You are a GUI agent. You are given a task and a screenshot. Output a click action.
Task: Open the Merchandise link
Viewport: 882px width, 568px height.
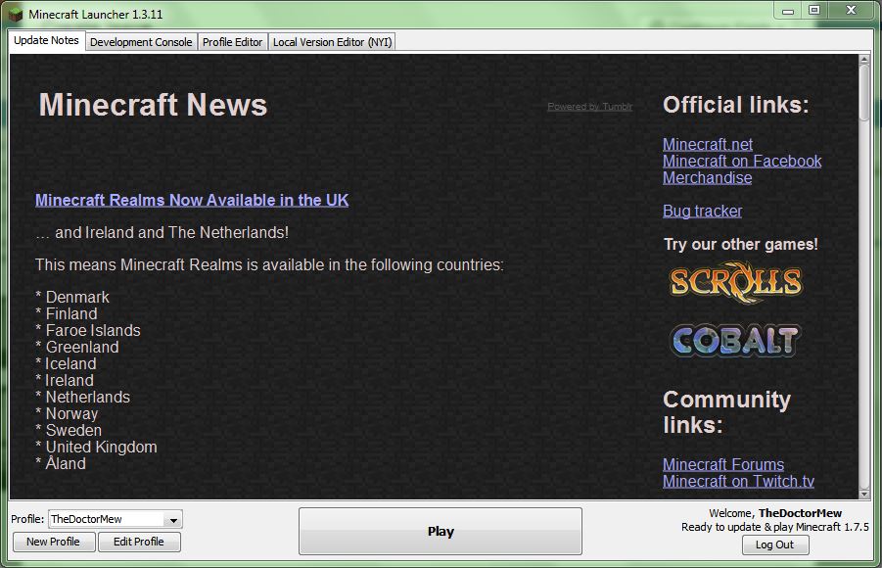coord(707,178)
